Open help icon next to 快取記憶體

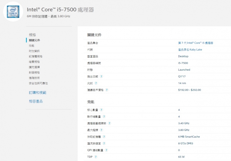(104, 137)
